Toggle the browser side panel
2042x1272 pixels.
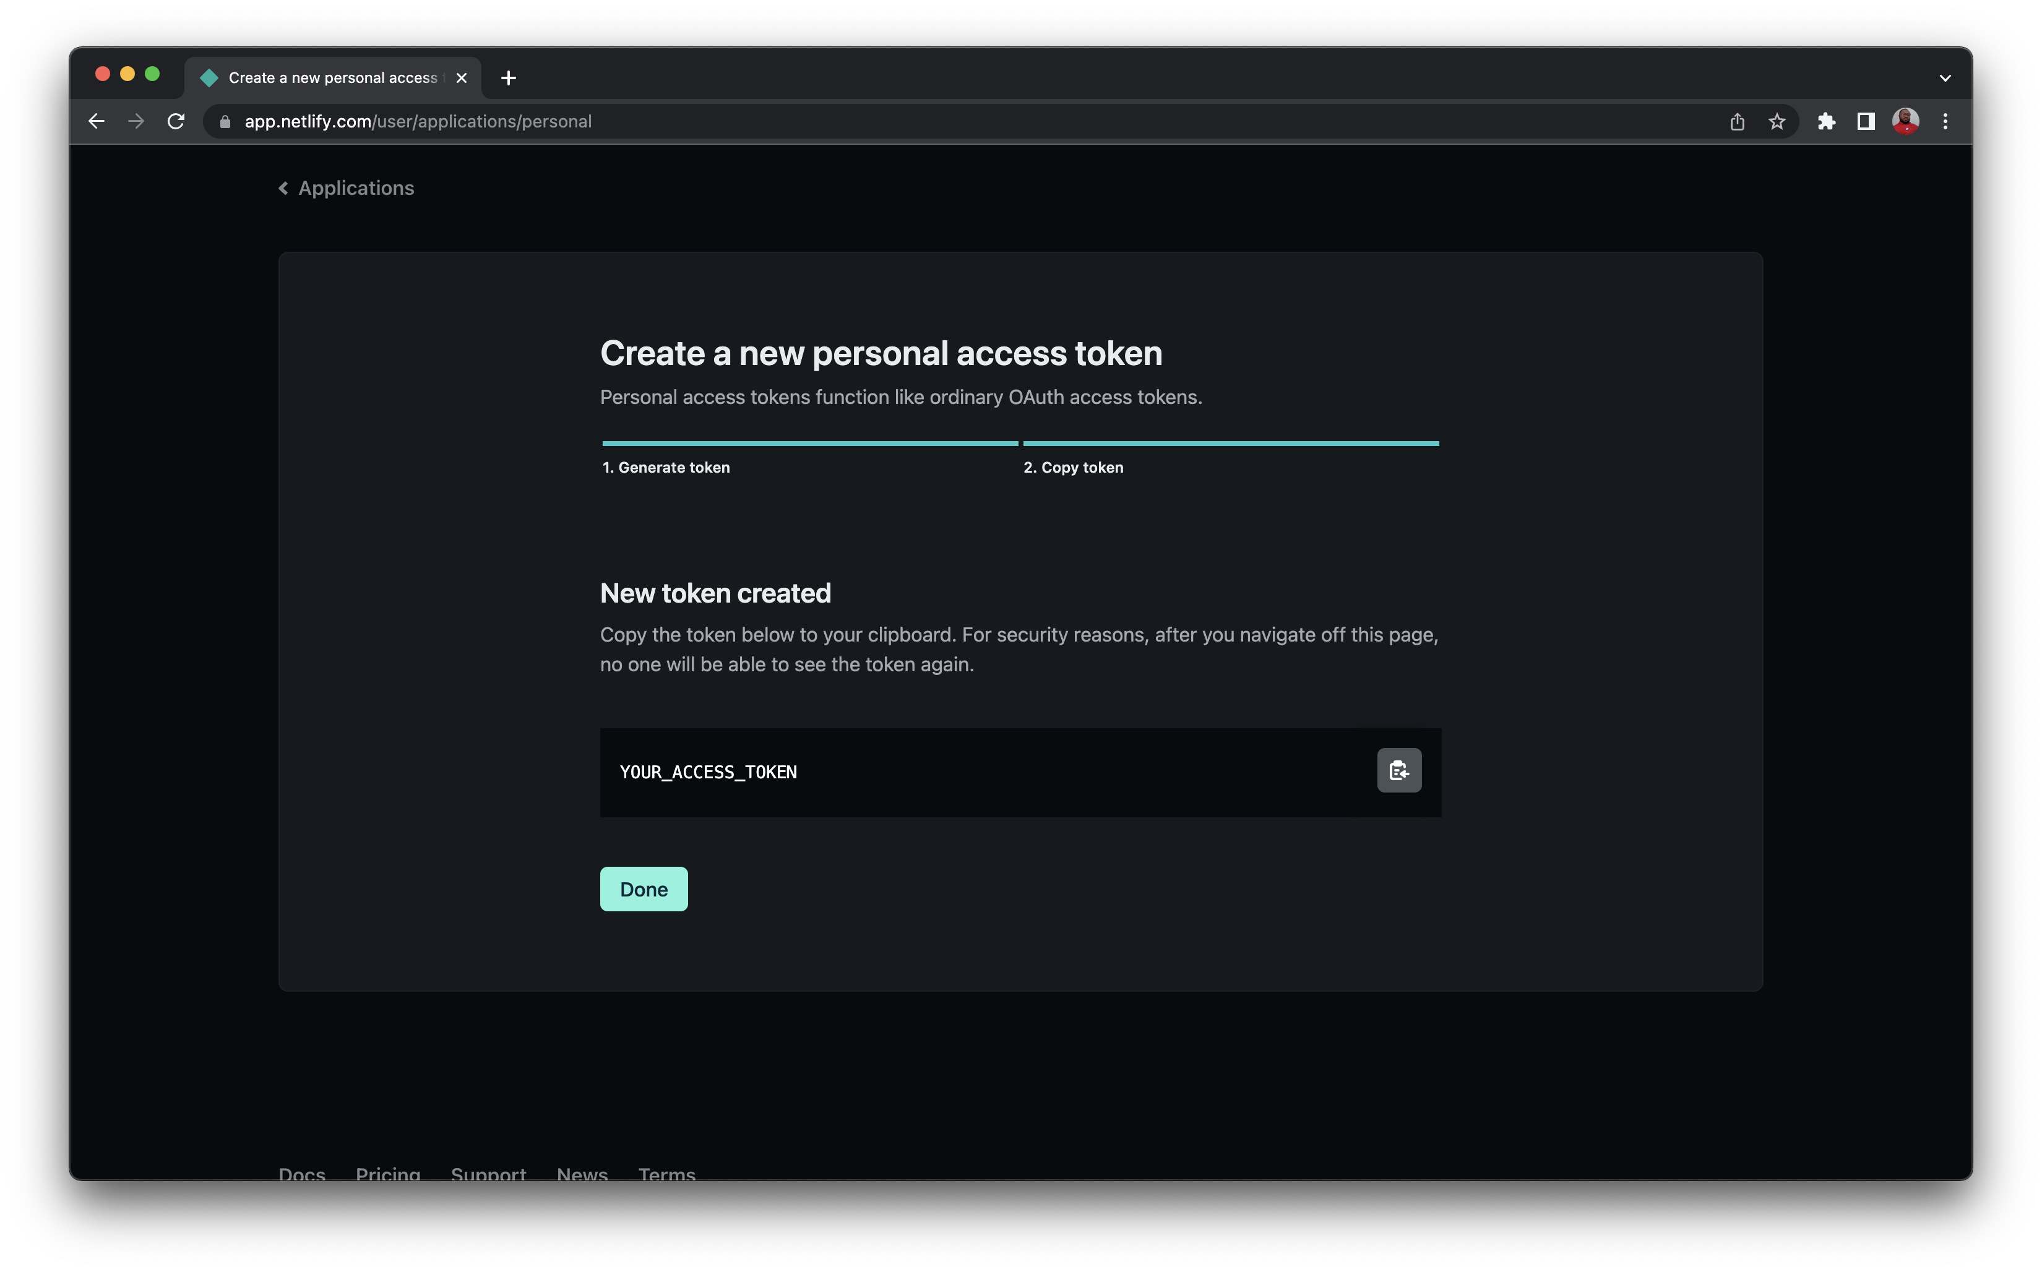(x=1865, y=121)
